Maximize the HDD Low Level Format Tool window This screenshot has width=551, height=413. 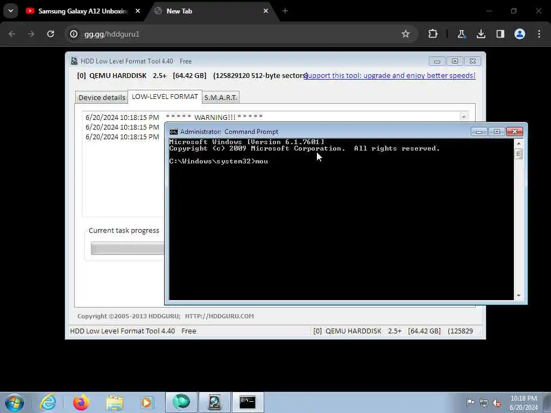click(x=455, y=61)
